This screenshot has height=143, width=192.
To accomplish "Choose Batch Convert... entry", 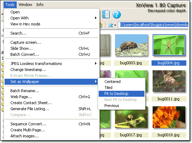I will [51, 54].
